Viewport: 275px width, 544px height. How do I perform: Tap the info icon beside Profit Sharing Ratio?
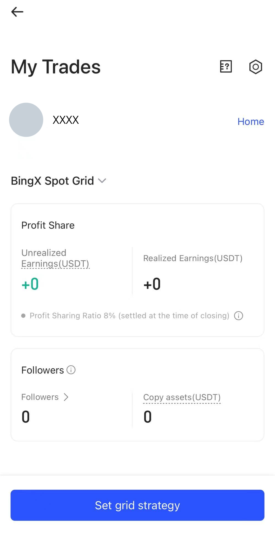tap(239, 316)
